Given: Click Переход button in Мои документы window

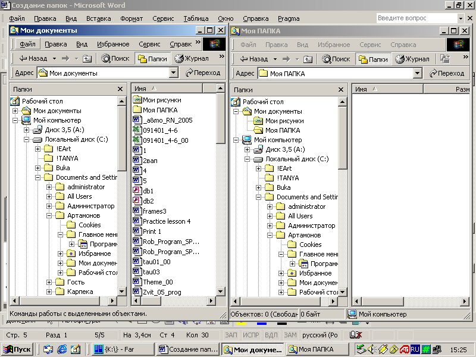Looking at the screenshot, I should (203, 73).
